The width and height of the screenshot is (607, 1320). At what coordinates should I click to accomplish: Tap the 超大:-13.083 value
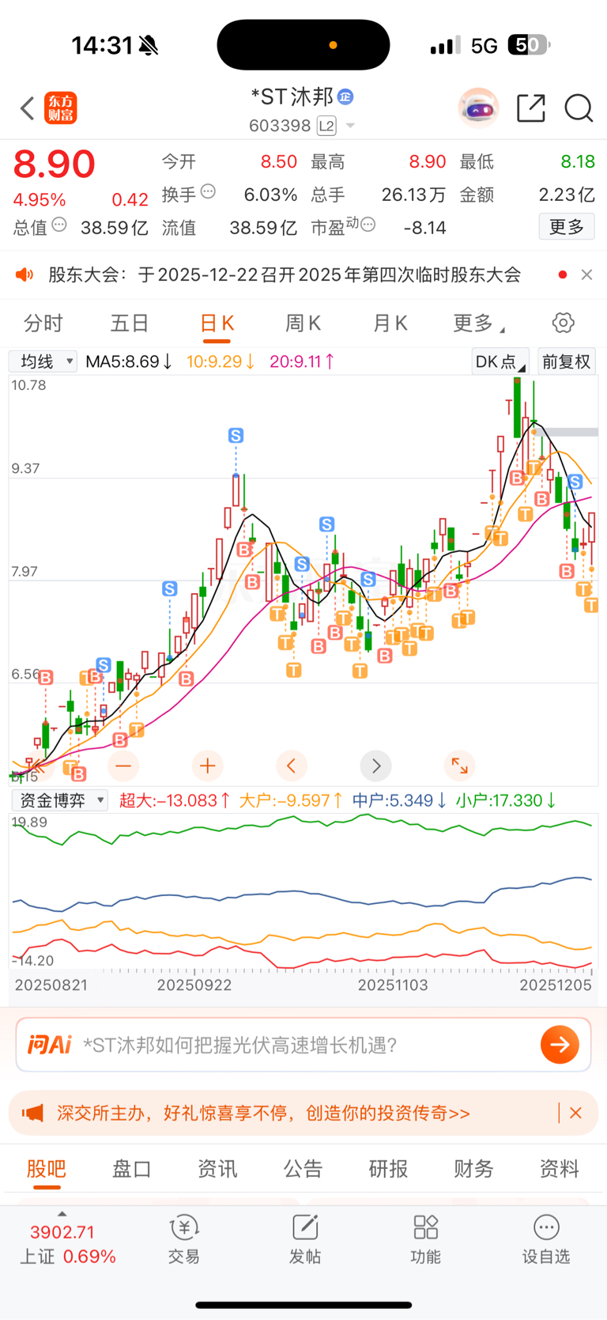click(x=174, y=800)
